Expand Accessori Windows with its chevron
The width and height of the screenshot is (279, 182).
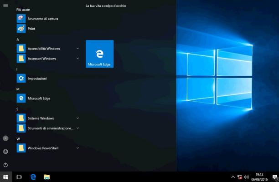[77, 58]
